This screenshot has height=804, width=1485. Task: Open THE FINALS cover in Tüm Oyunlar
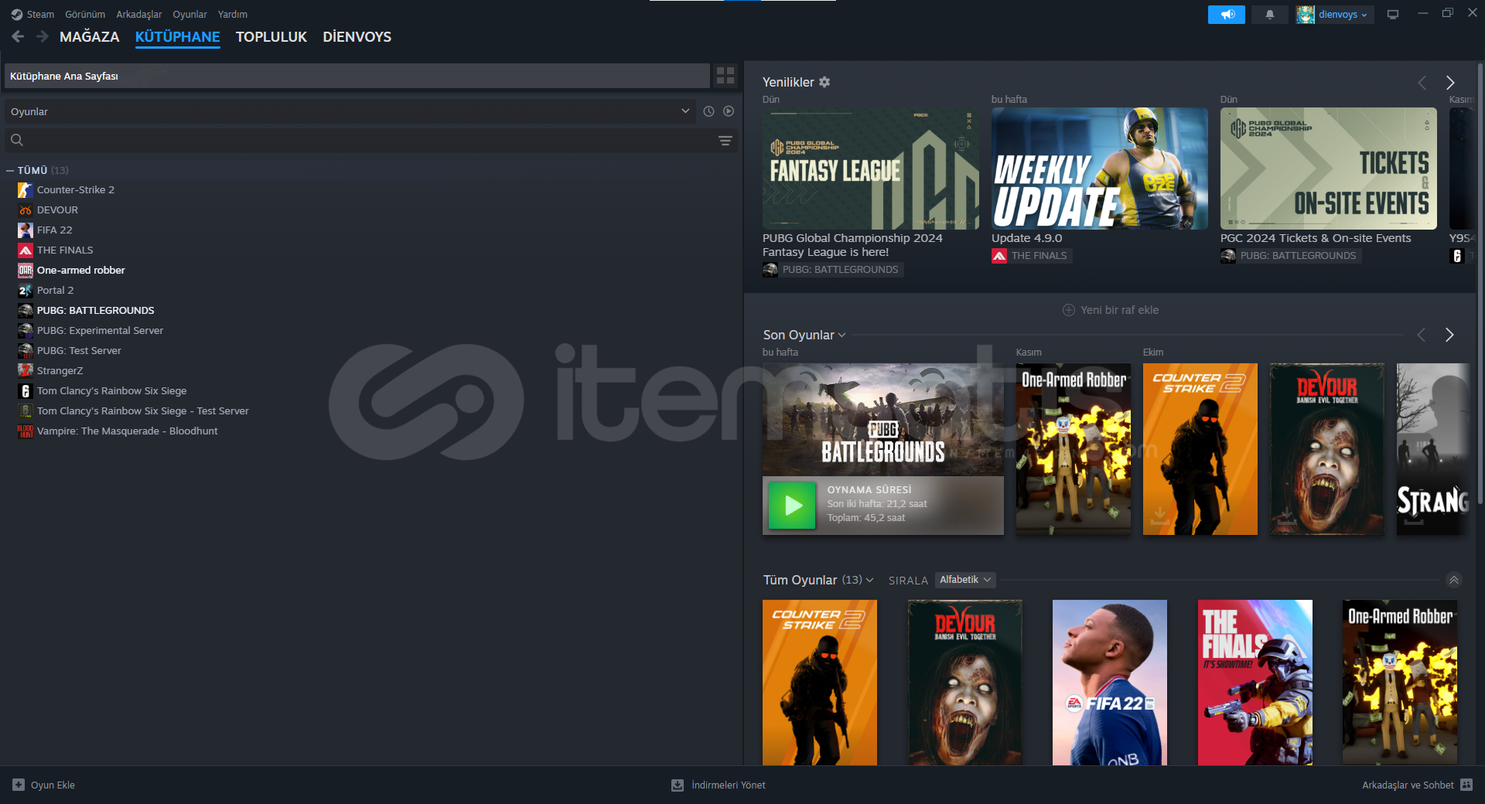tap(1255, 683)
